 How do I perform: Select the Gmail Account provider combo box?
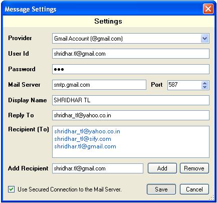click(131, 39)
